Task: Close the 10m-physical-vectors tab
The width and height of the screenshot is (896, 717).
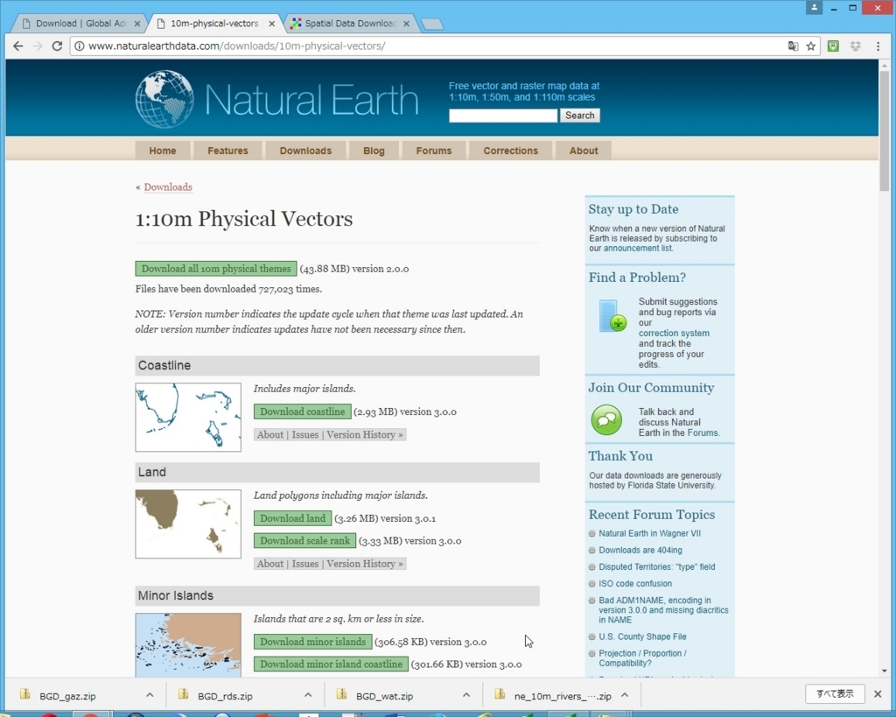Action: 272,24
